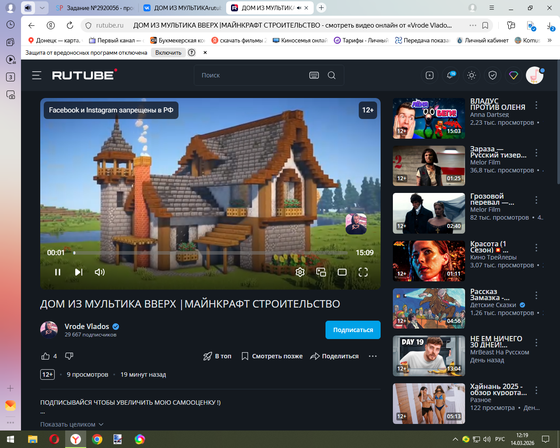
Task: Open more actions below the video
Action: (373, 356)
